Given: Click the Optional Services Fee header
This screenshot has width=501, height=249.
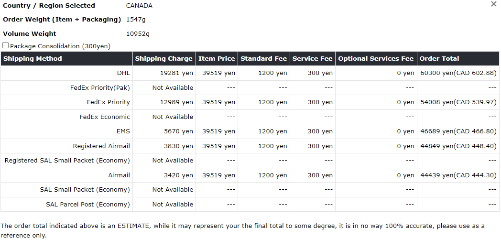Looking at the screenshot, I should (x=376, y=59).
